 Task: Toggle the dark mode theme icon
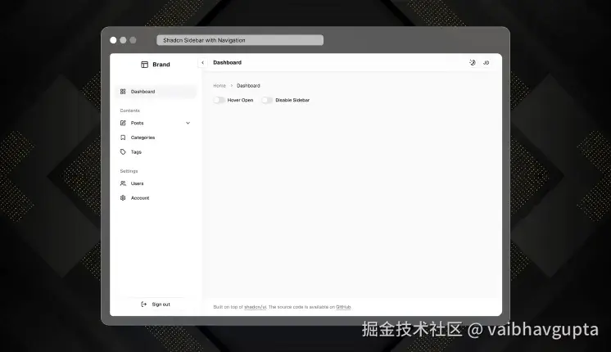tap(473, 63)
